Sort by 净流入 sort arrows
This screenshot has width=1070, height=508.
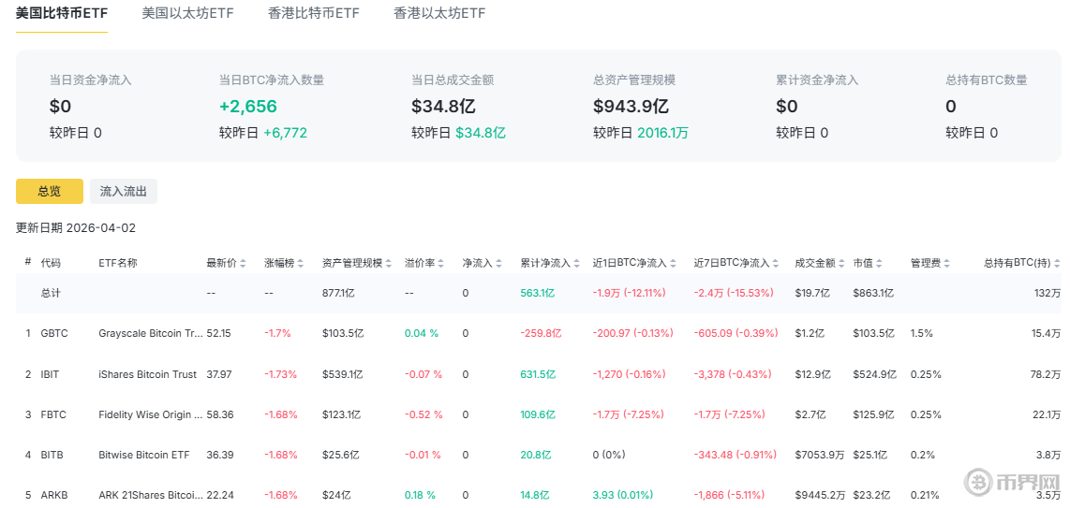pos(498,264)
